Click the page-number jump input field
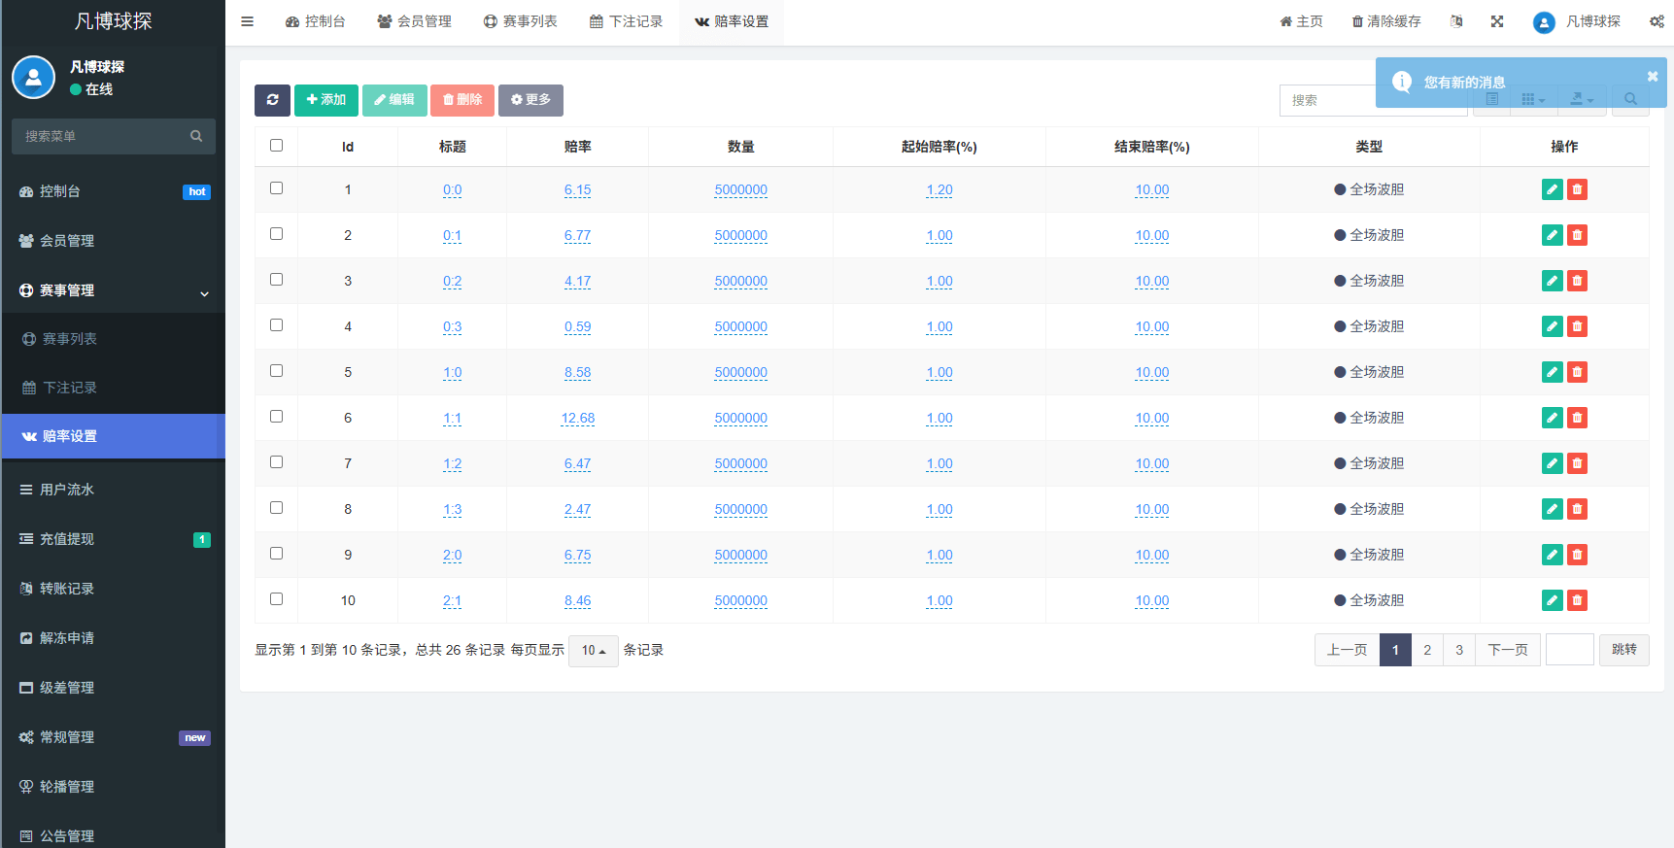The width and height of the screenshot is (1674, 848). 1570,650
